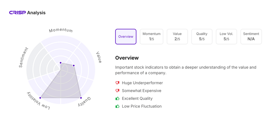Show the Low Vol. 5/5 tab
Viewport: 277px width, 120px height.
(x=226, y=37)
